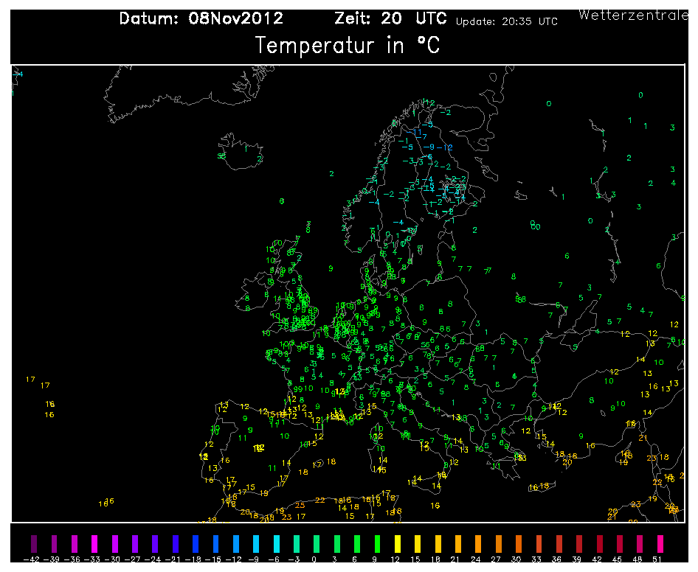This screenshot has width=698, height=572.
Task: Click the -18 legend color swatch
Action: pyautogui.click(x=196, y=544)
